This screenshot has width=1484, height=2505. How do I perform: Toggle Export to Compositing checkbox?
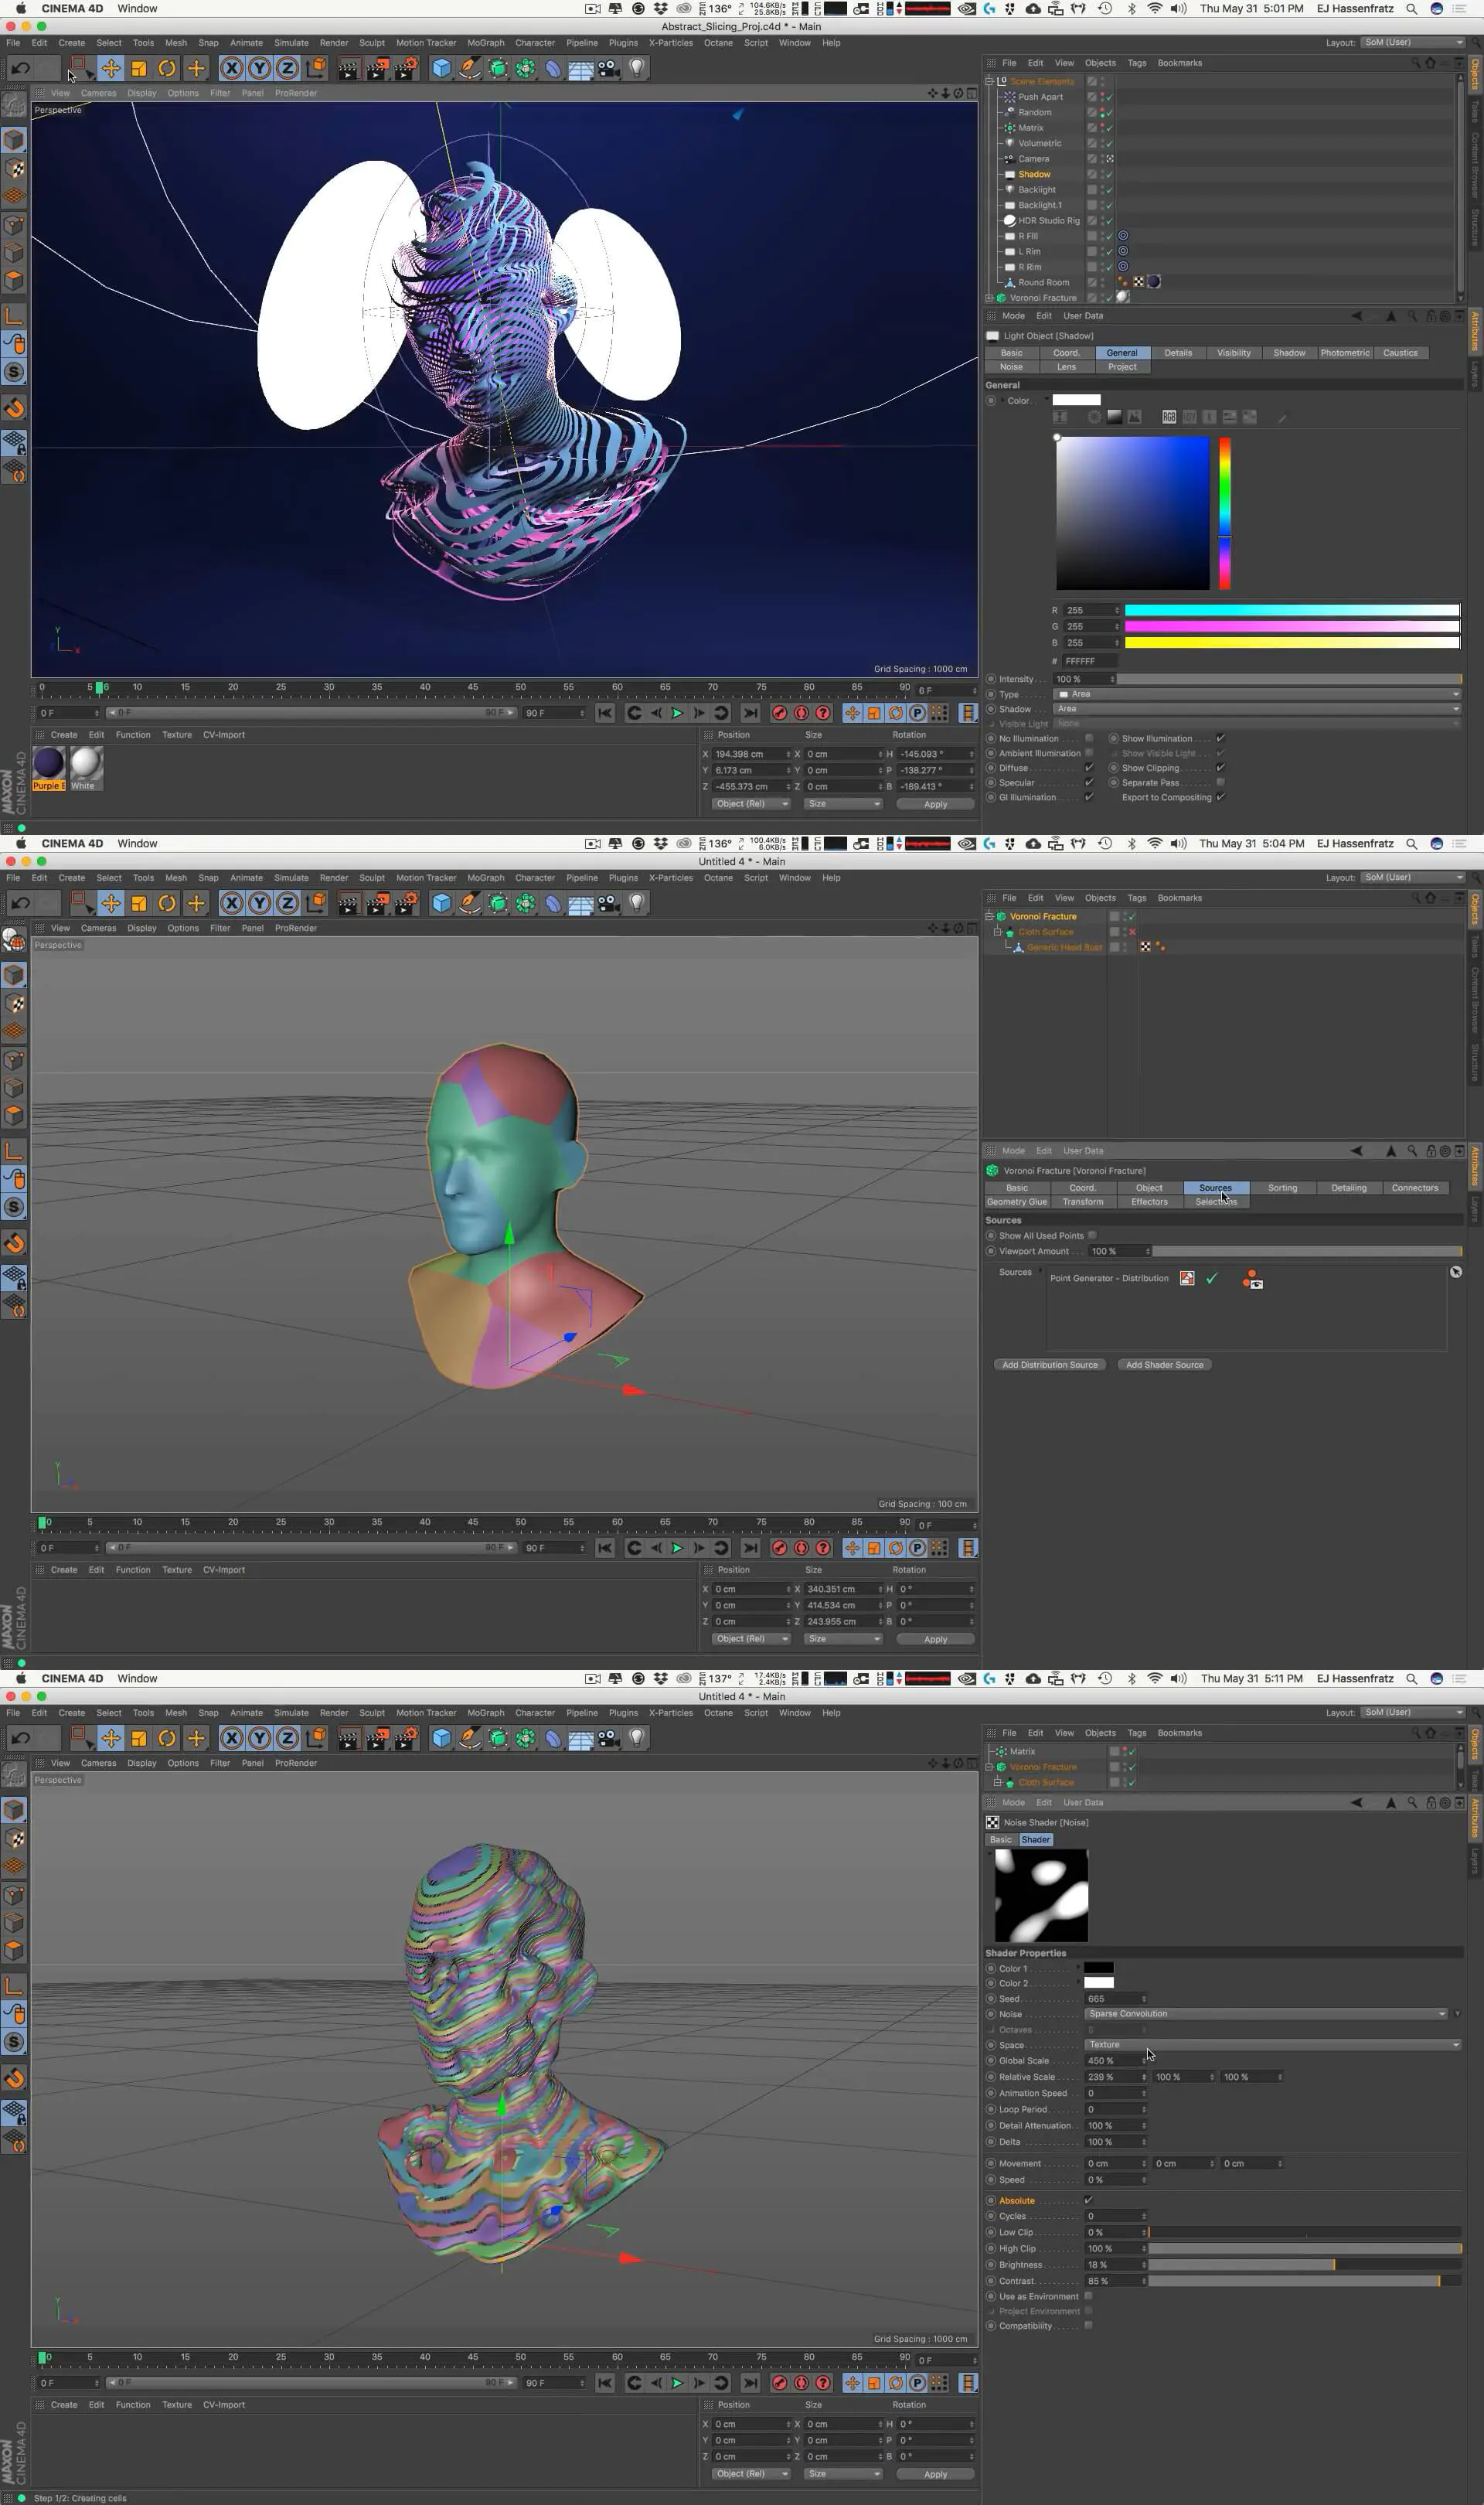tap(1220, 797)
